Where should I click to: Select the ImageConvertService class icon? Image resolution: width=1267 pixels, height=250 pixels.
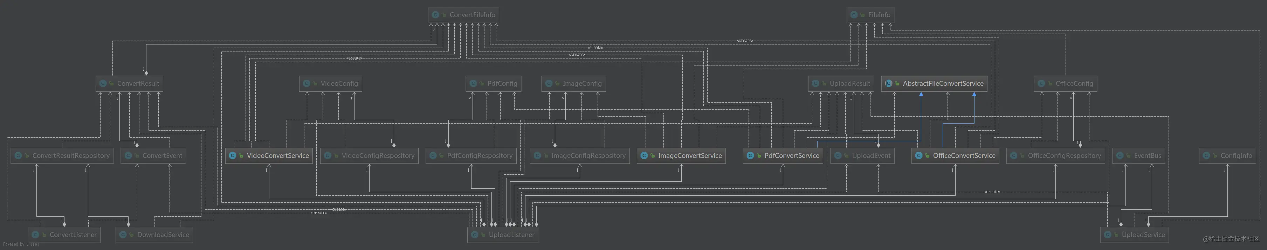(x=644, y=156)
